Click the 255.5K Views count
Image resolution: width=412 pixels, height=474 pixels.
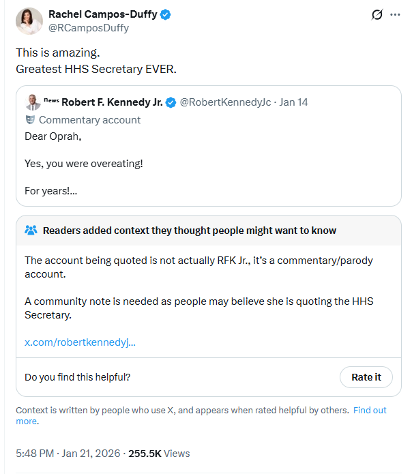coord(159,454)
